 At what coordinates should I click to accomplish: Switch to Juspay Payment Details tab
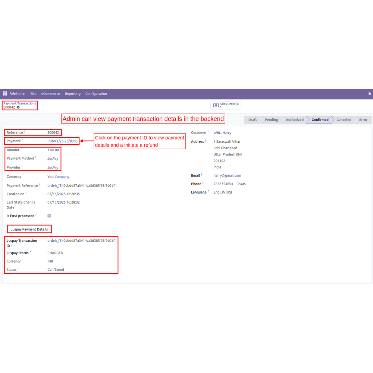click(29, 229)
